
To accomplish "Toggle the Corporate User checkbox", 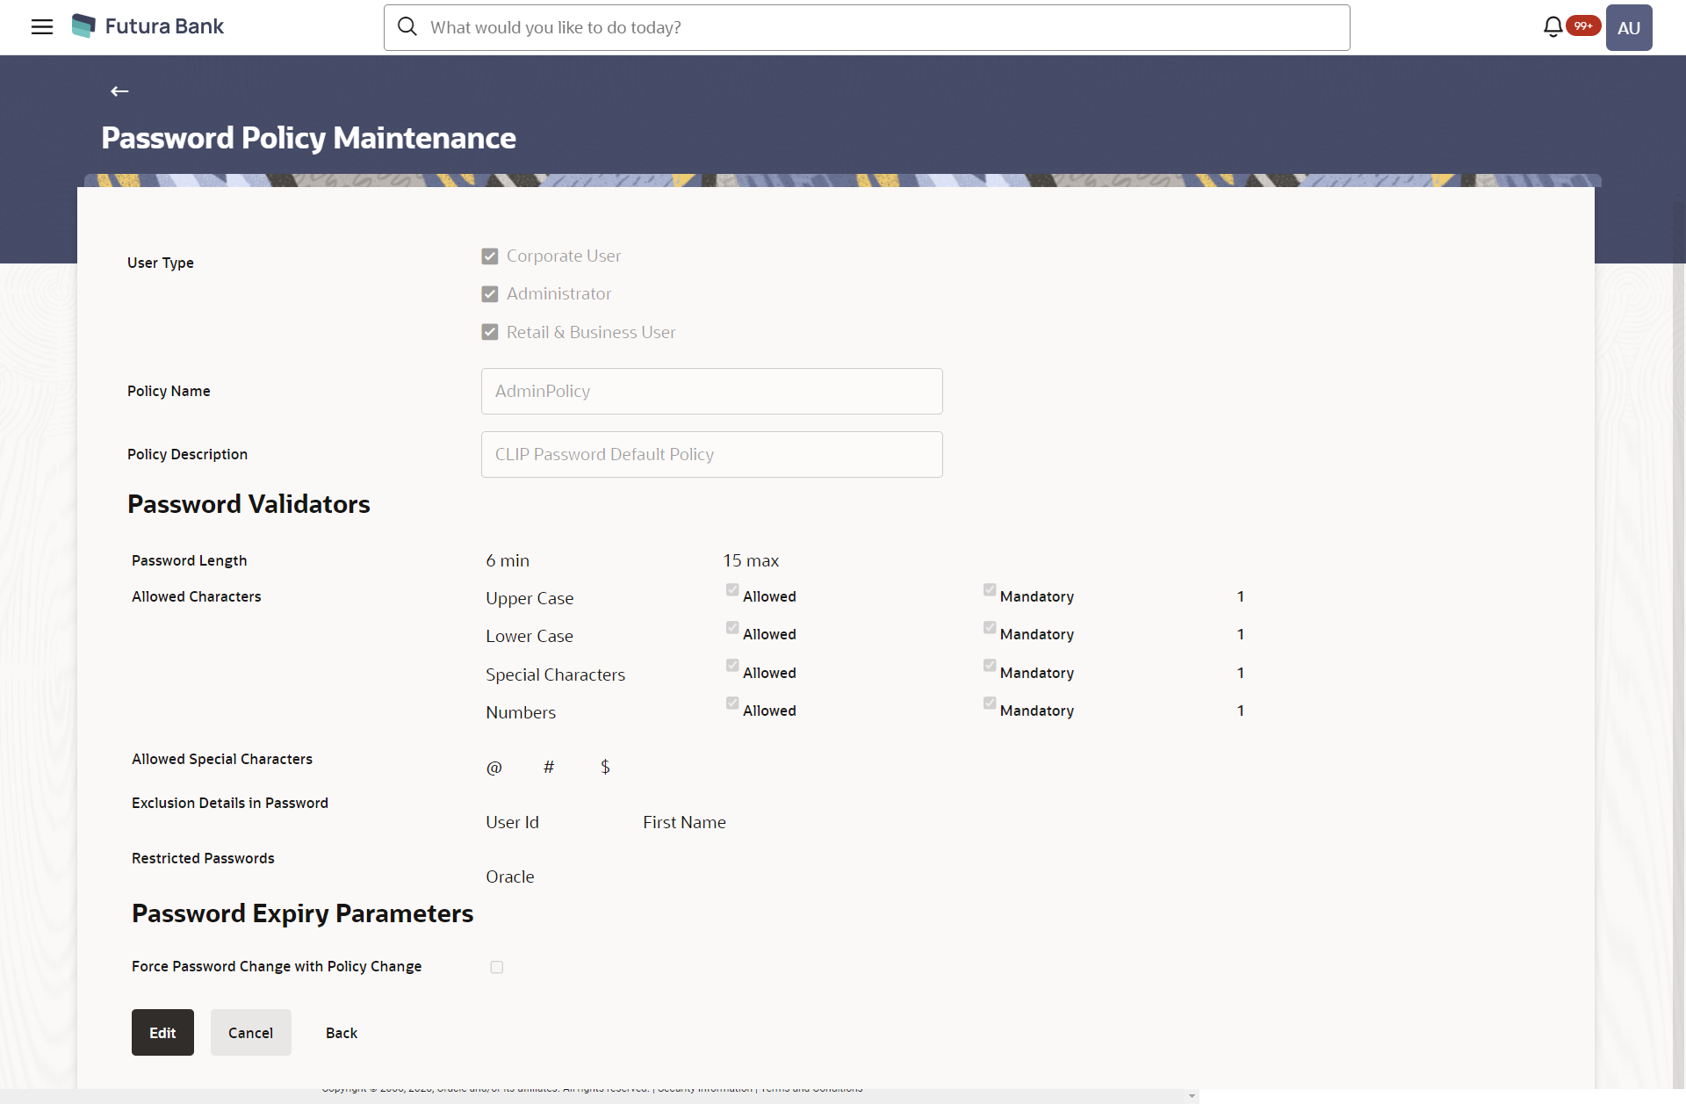I will click(490, 256).
